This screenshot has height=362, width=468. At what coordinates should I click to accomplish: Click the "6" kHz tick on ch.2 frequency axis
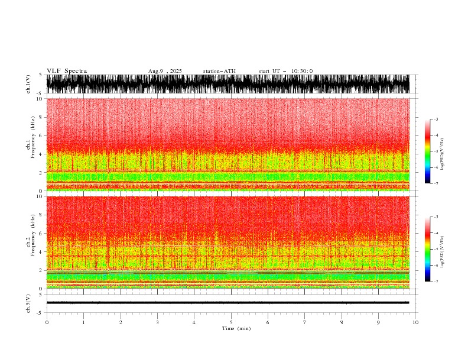(x=41, y=233)
